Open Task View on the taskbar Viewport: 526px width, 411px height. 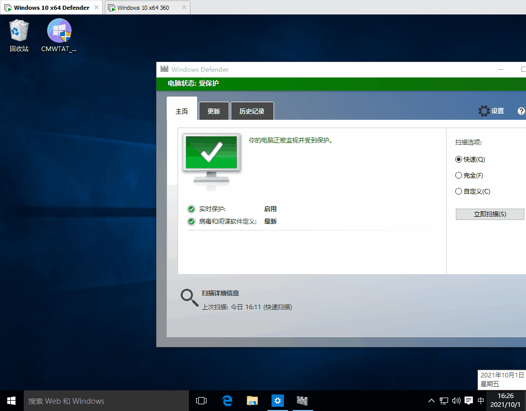pos(201,401)
